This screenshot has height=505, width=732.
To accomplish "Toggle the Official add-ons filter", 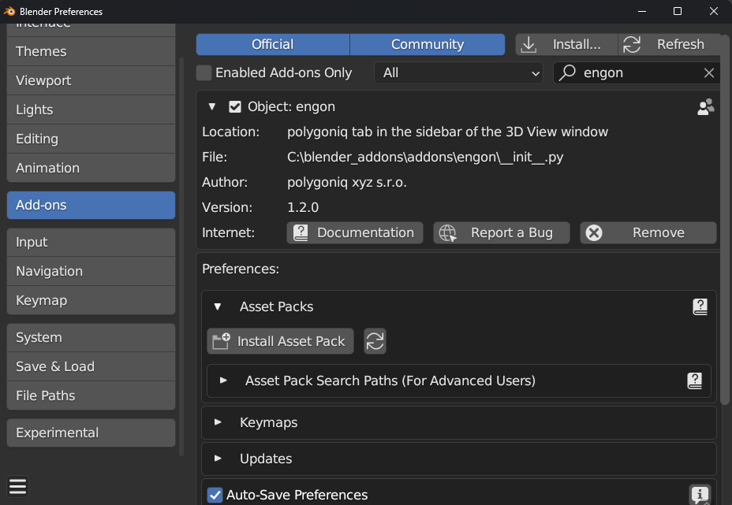I will (x=273, y=44).
